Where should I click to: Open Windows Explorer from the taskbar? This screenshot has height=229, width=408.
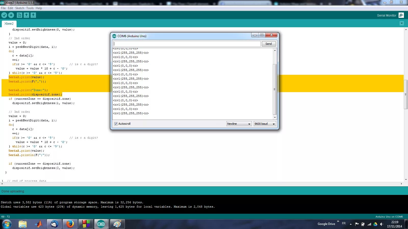tap(23, 224)
